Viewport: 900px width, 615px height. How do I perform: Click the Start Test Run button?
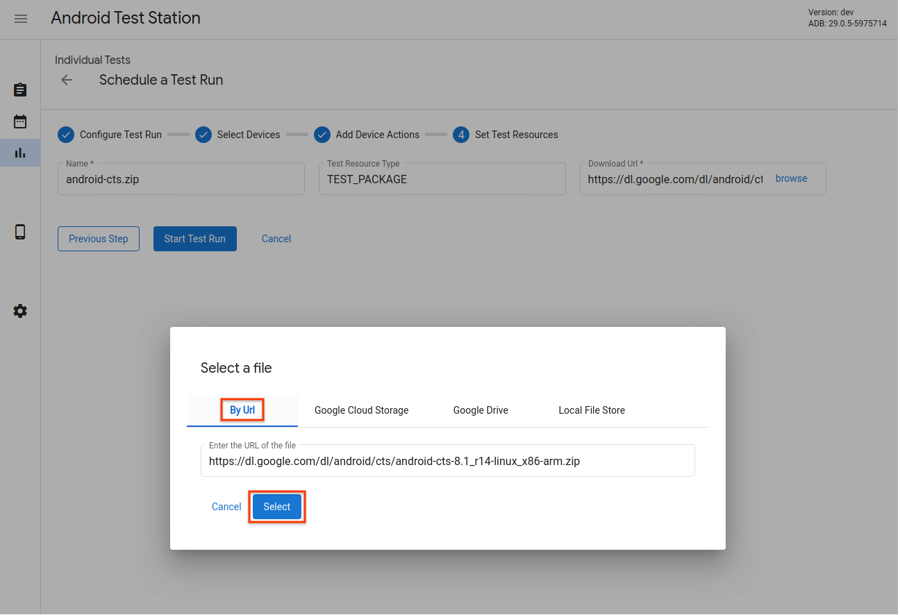[194, 238]
